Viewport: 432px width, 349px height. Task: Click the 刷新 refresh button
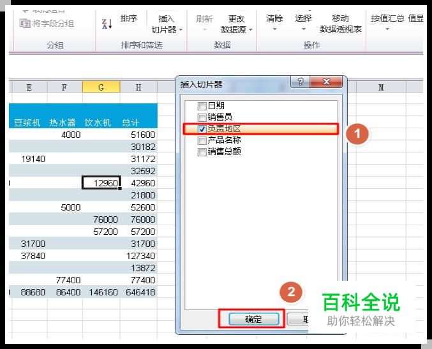tap(204, 19)
